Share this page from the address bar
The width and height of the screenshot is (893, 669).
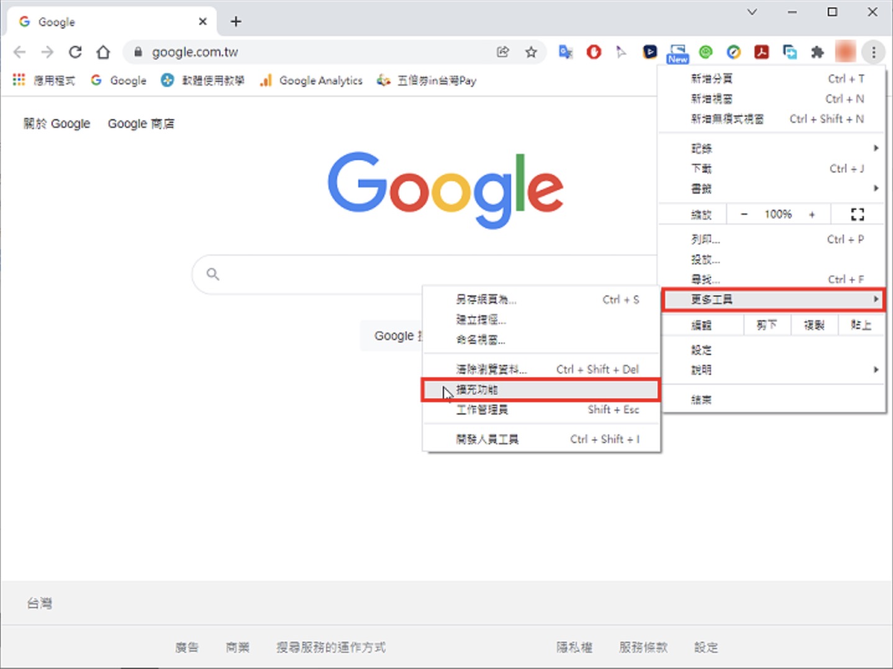pyautogui.click(x=503, y=52)
